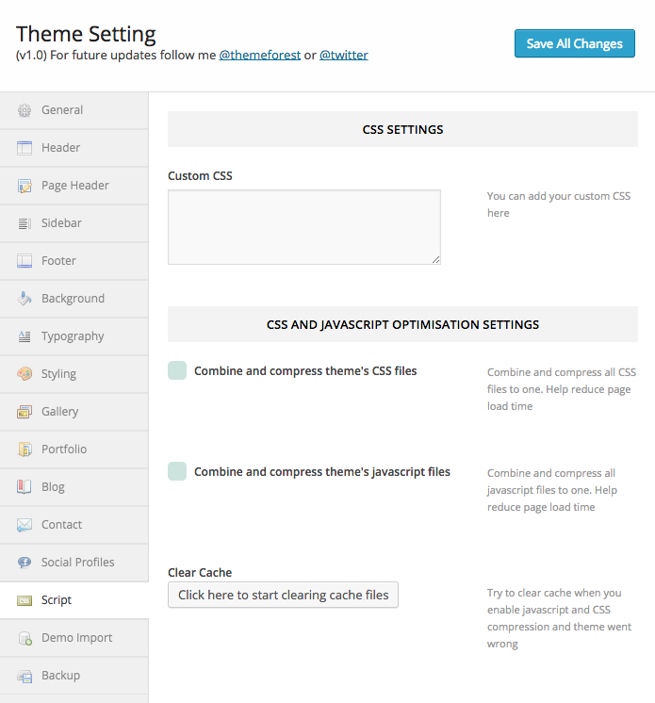This screenshot has width=655, height=703.
Task: Follow the @themeforest link
Action: coord(260,55)
